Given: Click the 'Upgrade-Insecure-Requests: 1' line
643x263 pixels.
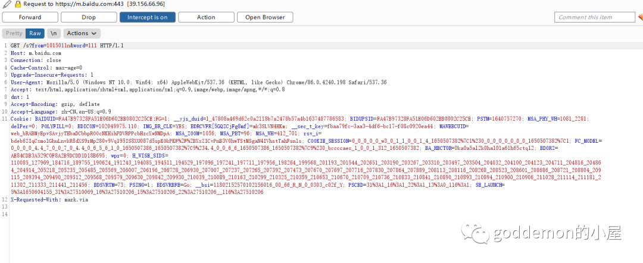Looking at the screenshot, I should click(x=52, y=75).
